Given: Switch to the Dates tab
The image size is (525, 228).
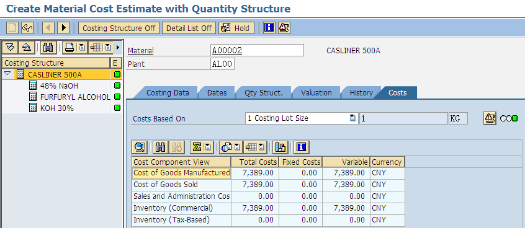Looking at the screenshot, I should tap(217, 93).
